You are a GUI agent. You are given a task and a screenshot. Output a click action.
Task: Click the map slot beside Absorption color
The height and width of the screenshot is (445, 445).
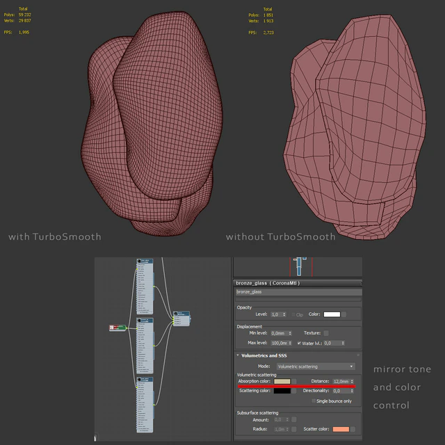pos(294,381)
